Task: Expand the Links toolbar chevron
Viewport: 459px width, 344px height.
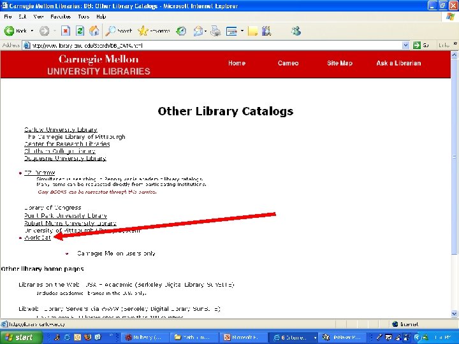Action: [455, 43]
